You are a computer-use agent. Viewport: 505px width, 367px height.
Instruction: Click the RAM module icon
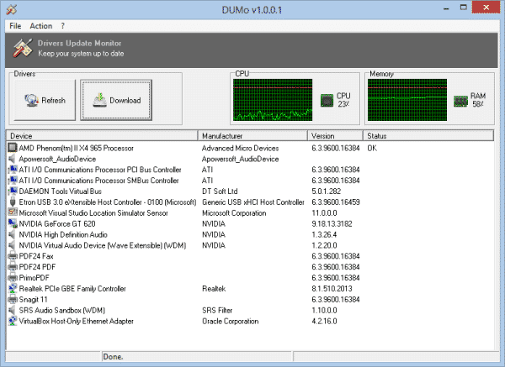point(460,101)
